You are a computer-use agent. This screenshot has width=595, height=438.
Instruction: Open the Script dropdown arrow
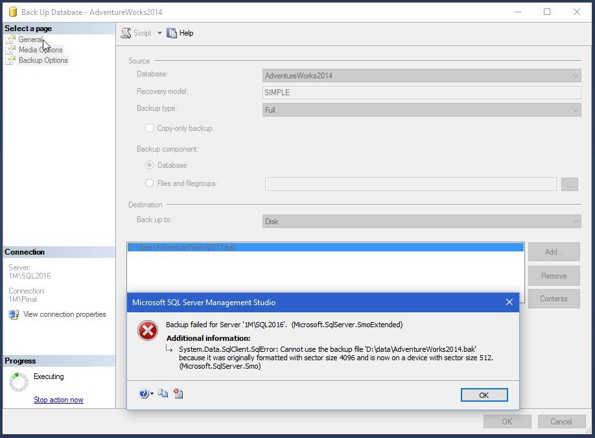[159, 33]
